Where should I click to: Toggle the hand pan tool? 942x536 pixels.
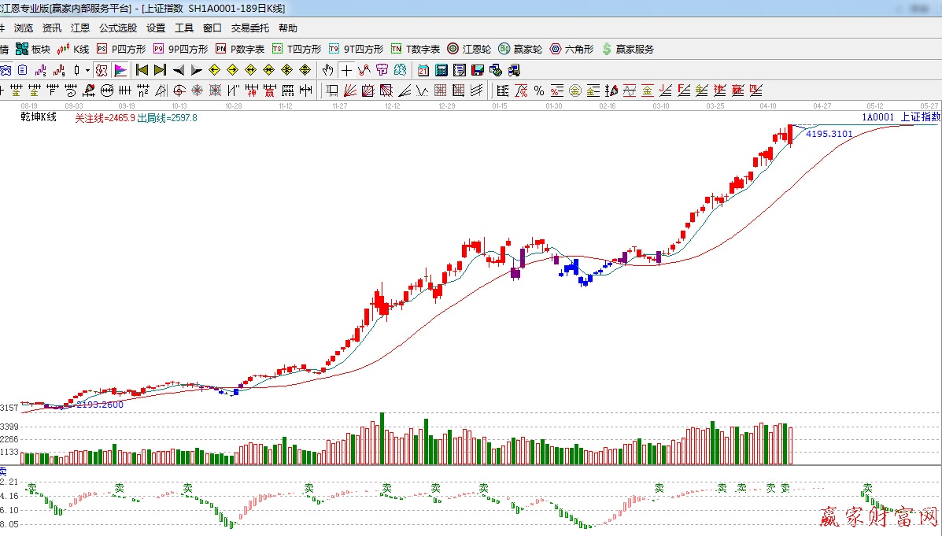pyautogui.click(x=328, y=69)
